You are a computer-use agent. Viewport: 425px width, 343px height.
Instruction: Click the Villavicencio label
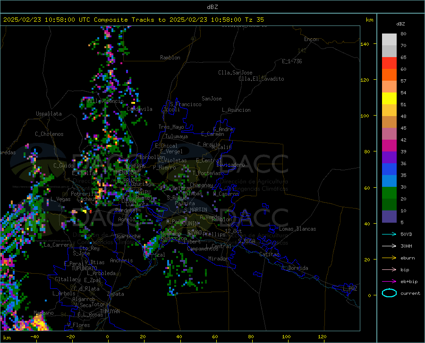105,101
